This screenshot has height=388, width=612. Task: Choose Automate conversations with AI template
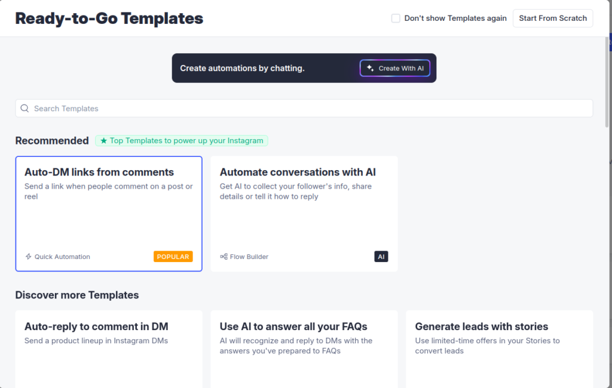304,214
